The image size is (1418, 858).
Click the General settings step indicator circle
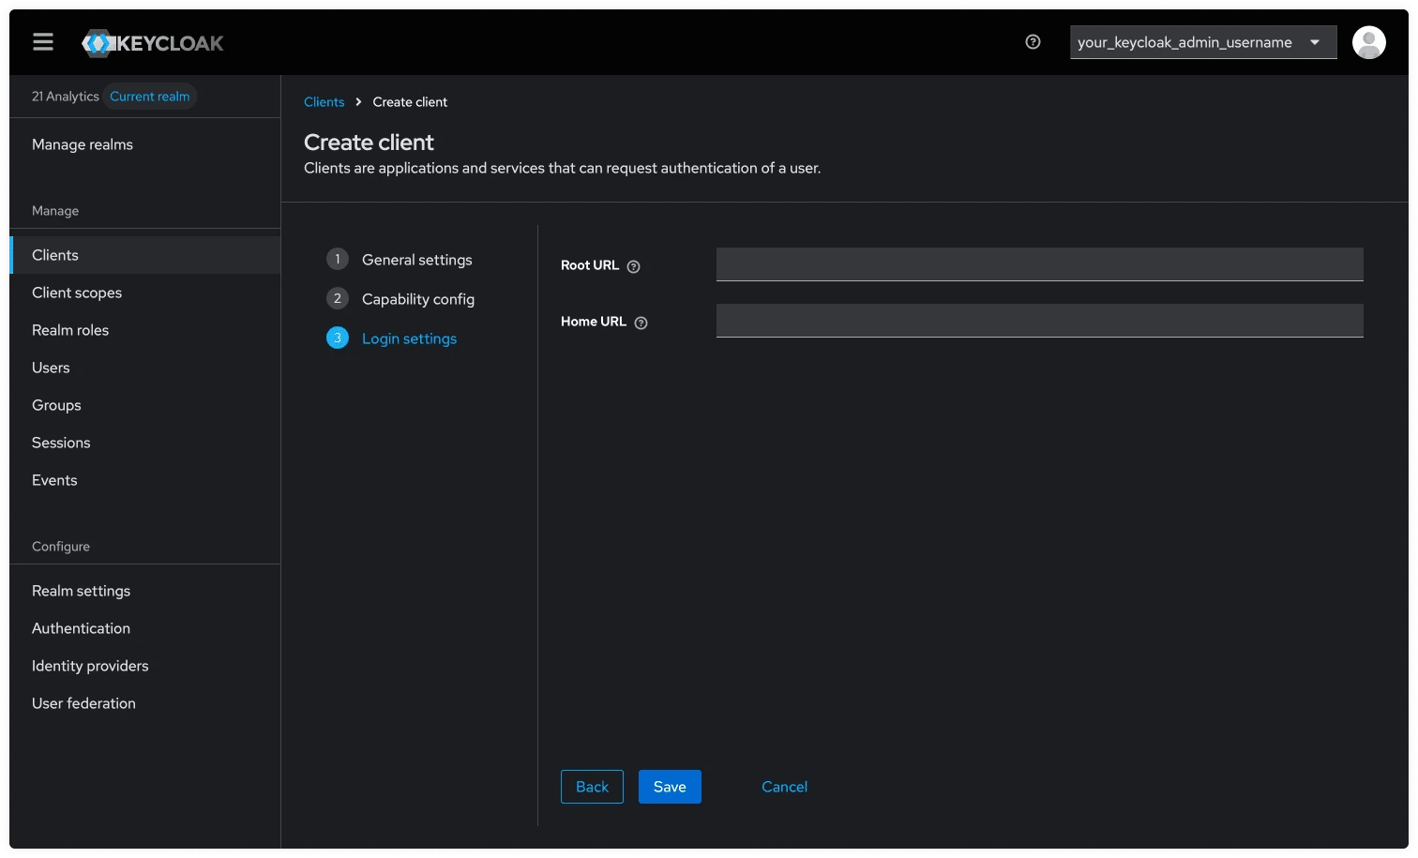pos(337,259)
